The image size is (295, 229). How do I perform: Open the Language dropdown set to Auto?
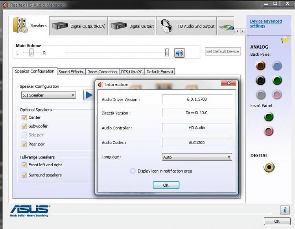pyautogui.click(x=197, y=157)
